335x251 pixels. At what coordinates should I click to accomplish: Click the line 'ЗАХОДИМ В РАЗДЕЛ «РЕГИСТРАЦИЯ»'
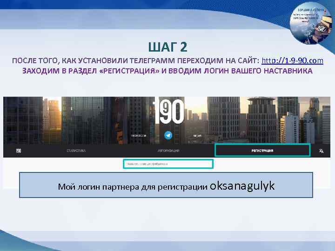91,71
